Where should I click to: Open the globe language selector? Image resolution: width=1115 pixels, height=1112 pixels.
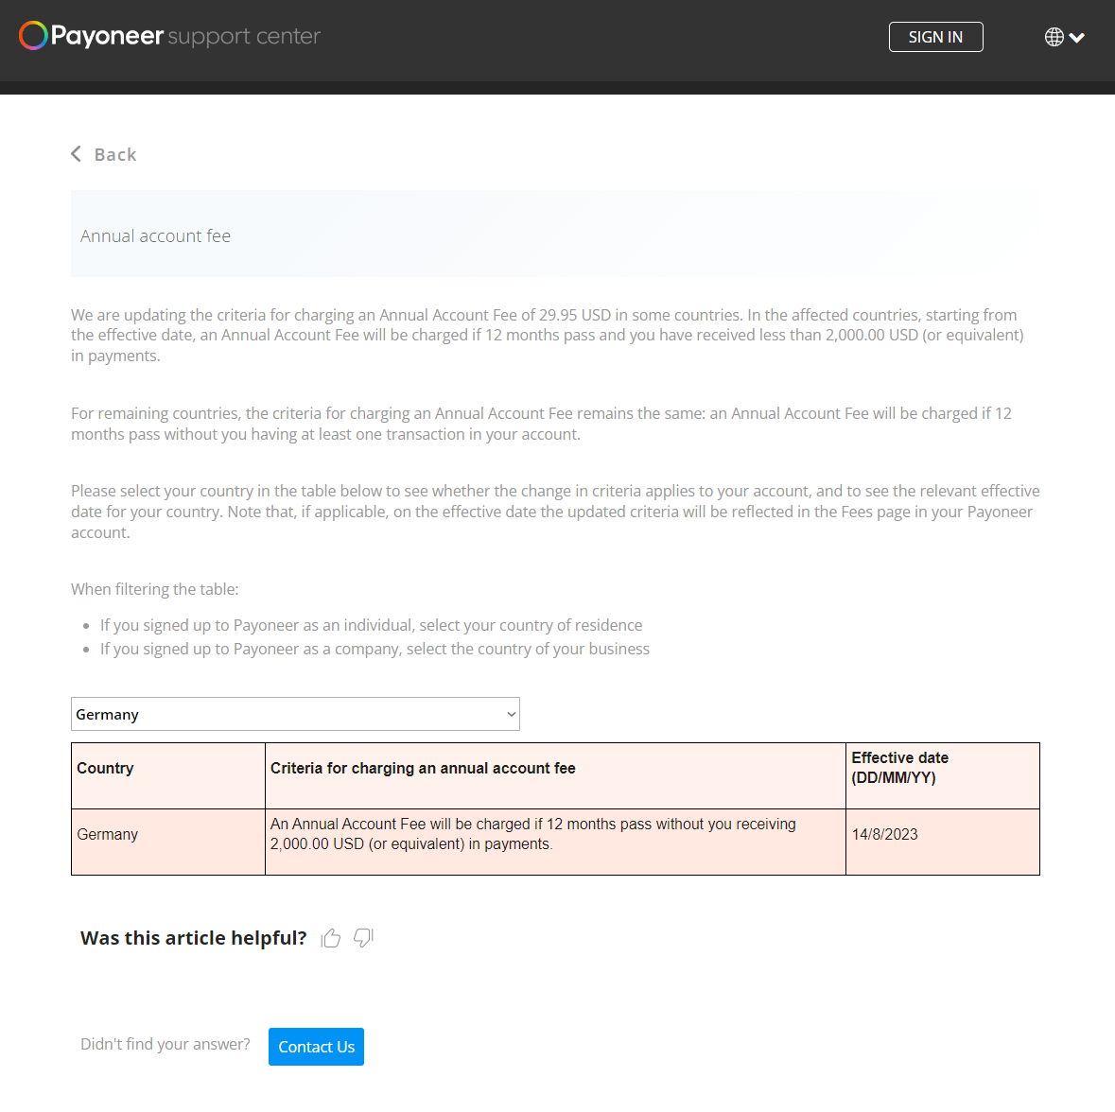point(1064,37)
